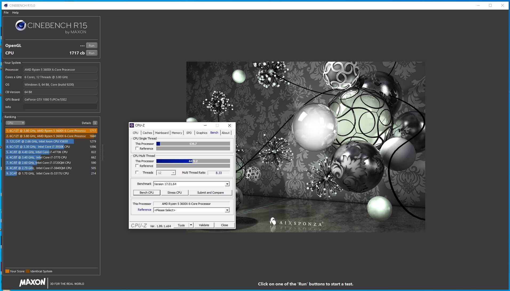Close the CPU-Z window
Screen dimensions: 510x291
click(230, 125)
